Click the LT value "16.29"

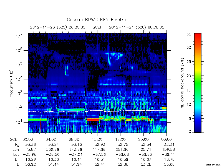point(31,160)
